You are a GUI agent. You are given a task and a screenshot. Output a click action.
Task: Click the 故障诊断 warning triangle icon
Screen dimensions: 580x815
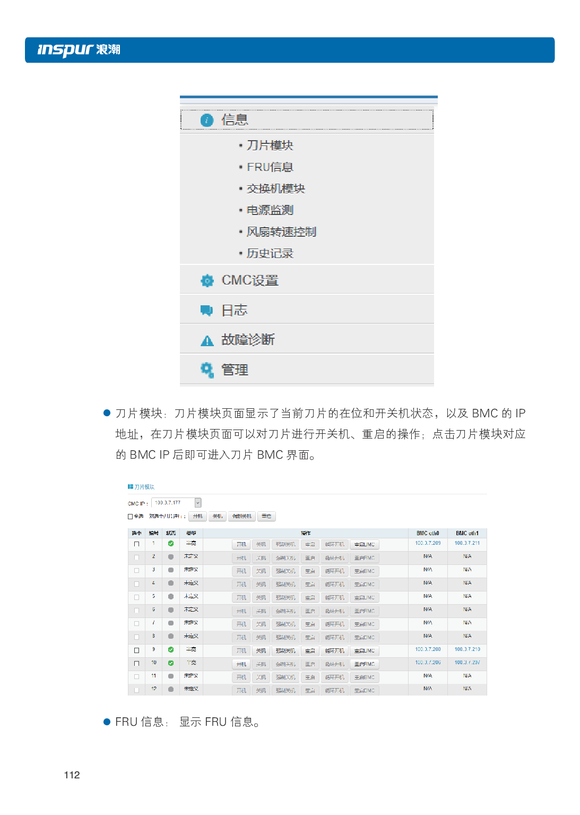click(206, 339)
